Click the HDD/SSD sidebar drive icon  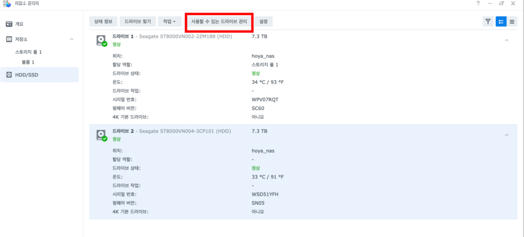tap(9, 75)
